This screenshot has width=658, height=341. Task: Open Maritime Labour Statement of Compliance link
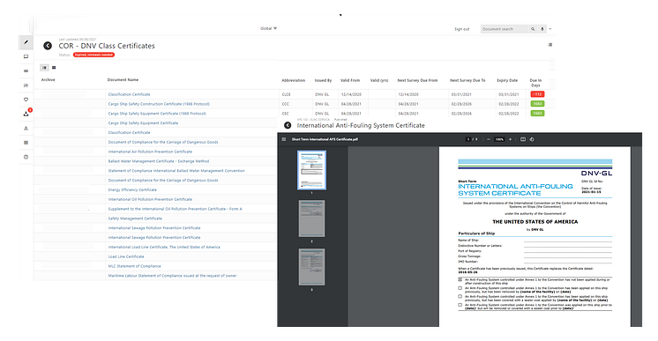[173, 276]
